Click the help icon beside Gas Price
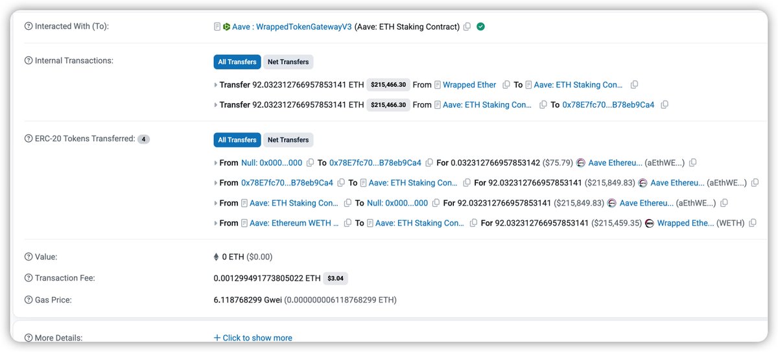The height and width of the screenshot is (352, 778). click(28, 300)
